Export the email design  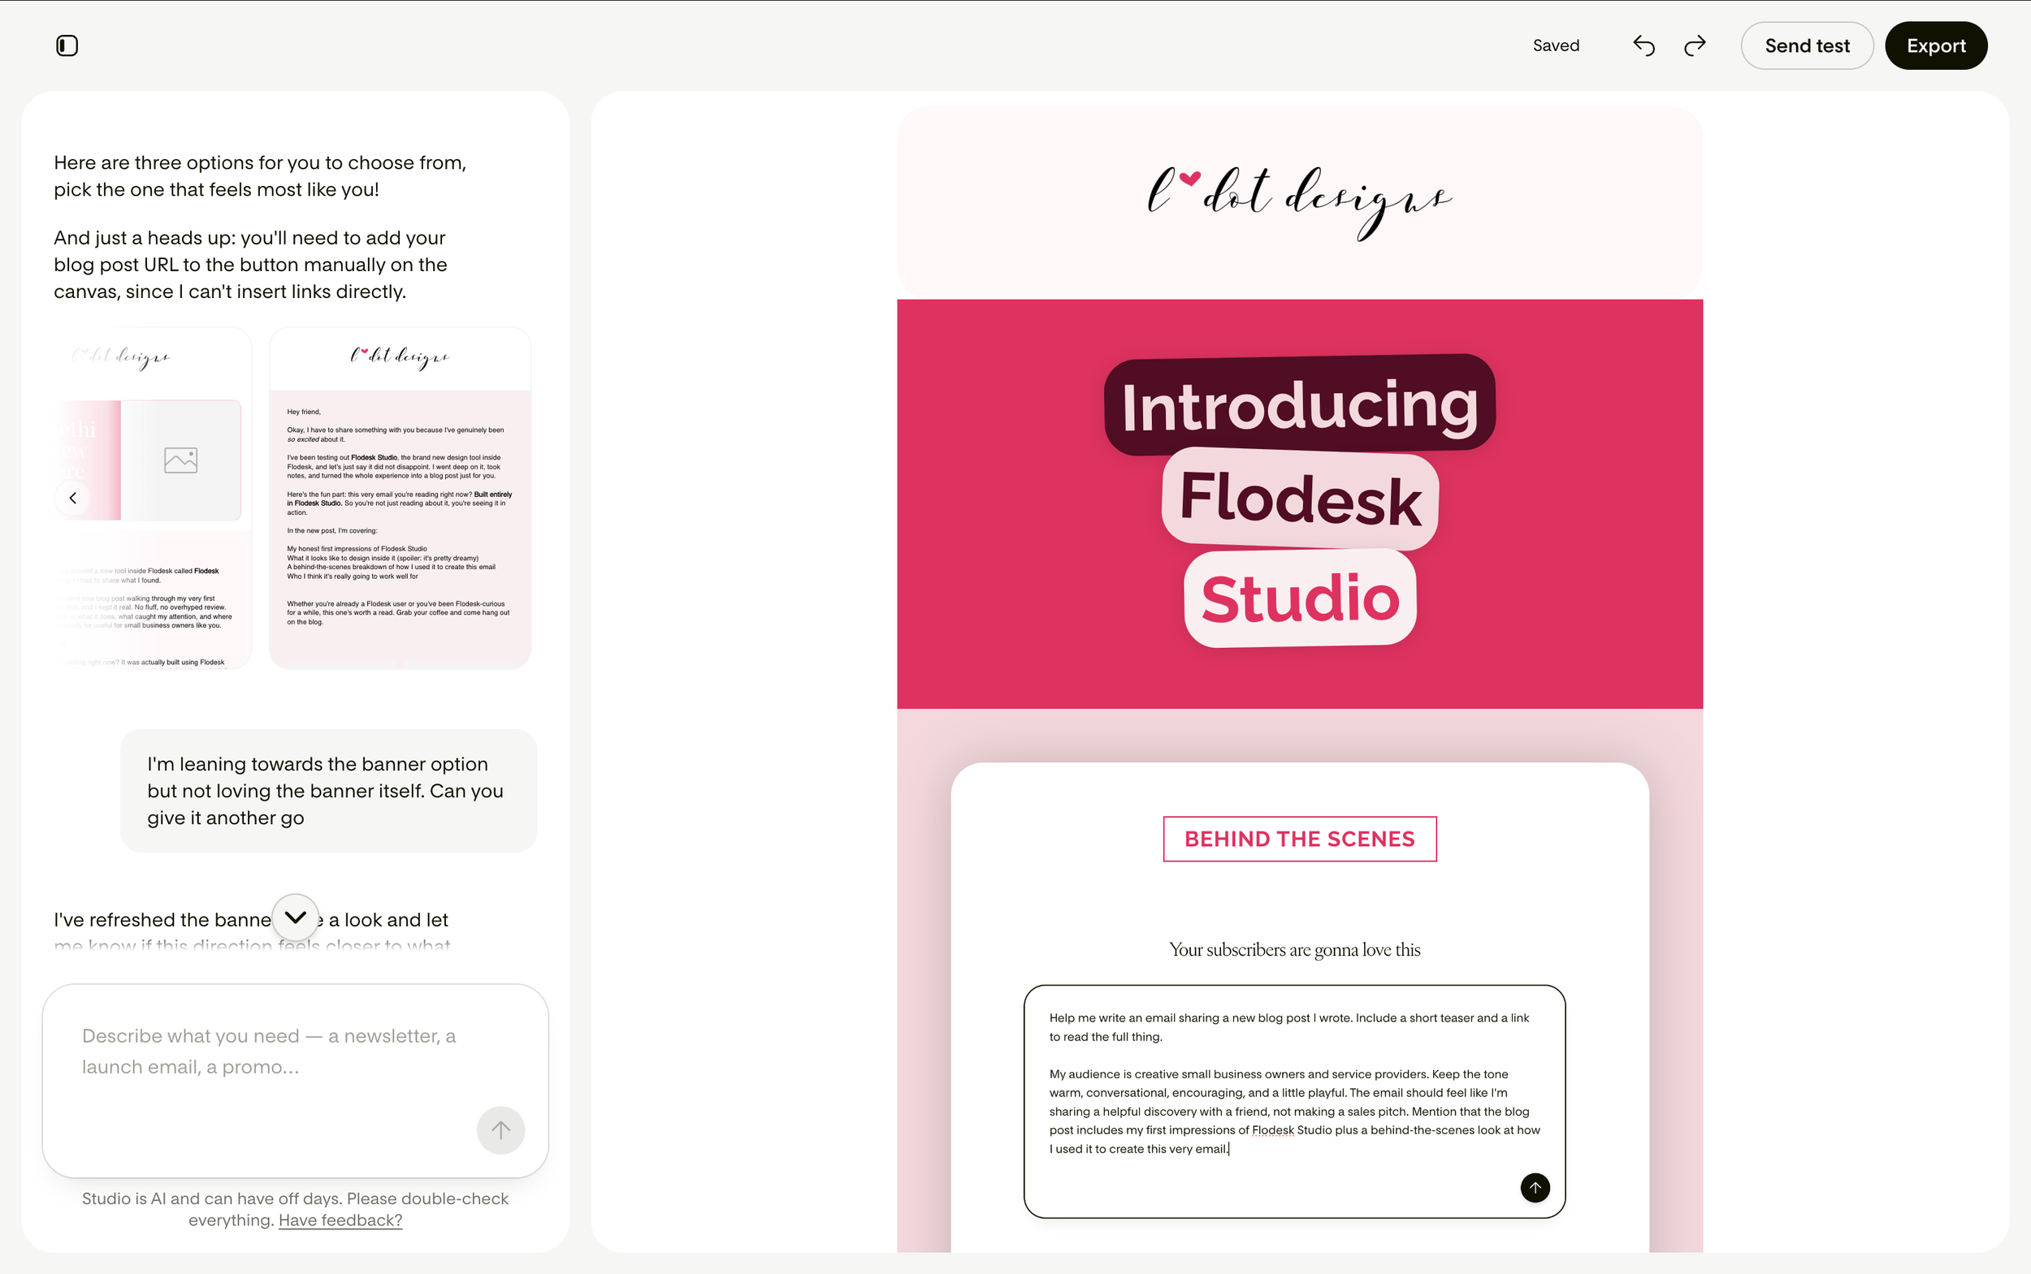(1936, 45)
